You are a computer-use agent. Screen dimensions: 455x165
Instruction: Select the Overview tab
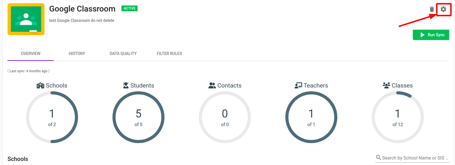[31, 54]
